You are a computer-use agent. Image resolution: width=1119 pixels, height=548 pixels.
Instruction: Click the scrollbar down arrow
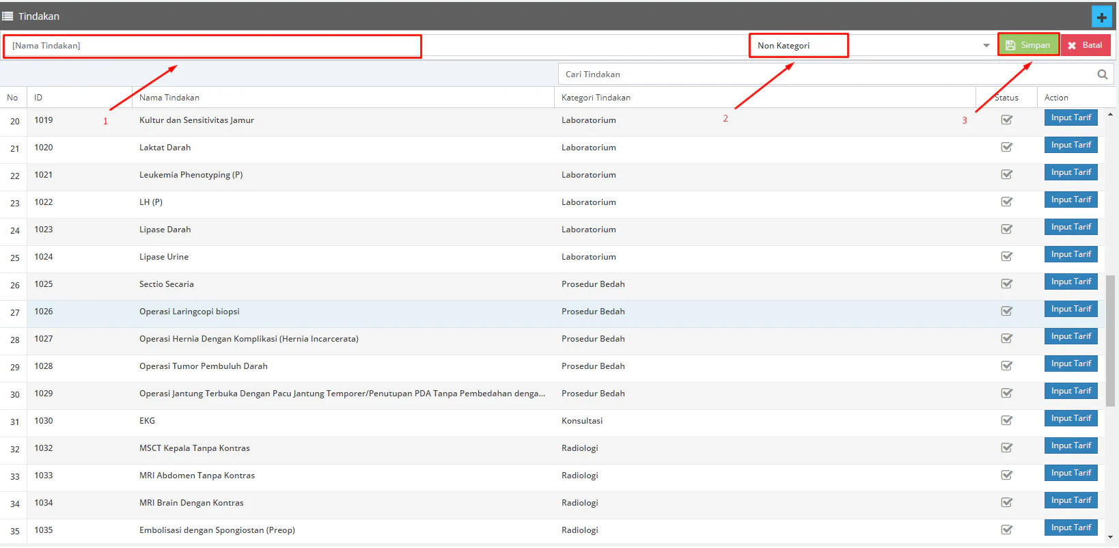click(x=1110, y=537)
